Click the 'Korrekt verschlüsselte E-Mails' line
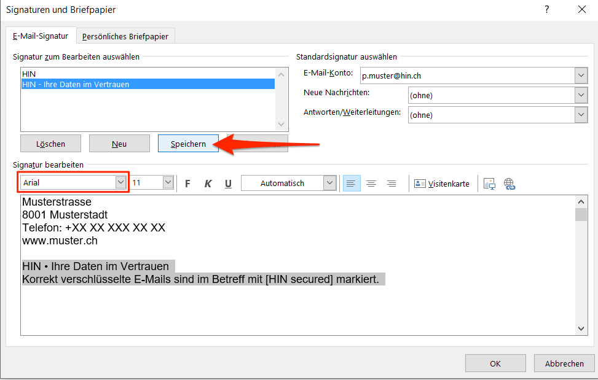The image size is (598, 380). pos(200,279)
